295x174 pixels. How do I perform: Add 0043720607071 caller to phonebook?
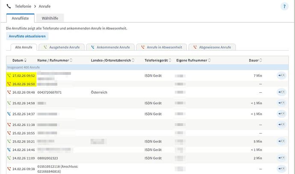tap(281, 92)
